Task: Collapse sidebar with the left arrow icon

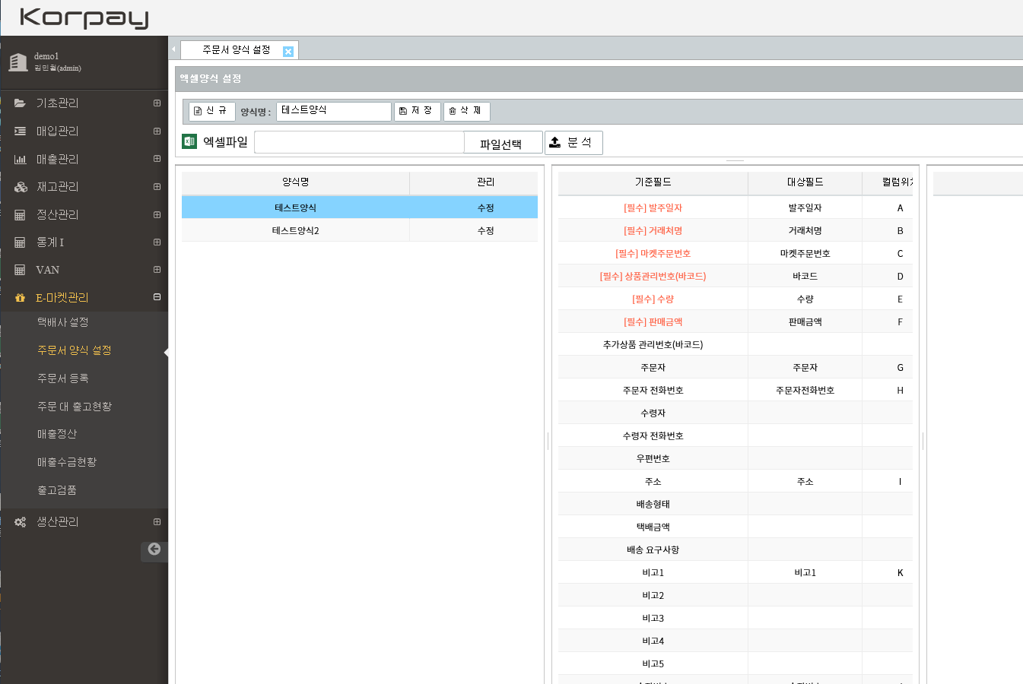Action: pyautogui.click(x=154, y=549)
